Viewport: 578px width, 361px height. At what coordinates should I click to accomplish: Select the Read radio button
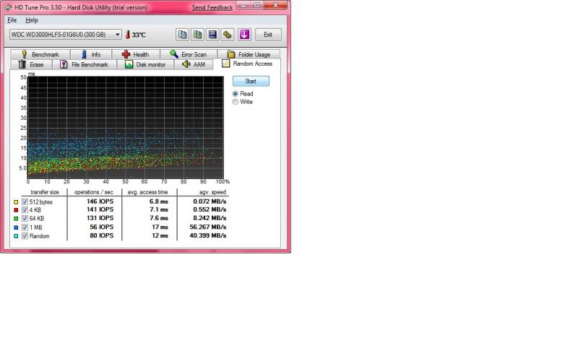click(236, 94)
